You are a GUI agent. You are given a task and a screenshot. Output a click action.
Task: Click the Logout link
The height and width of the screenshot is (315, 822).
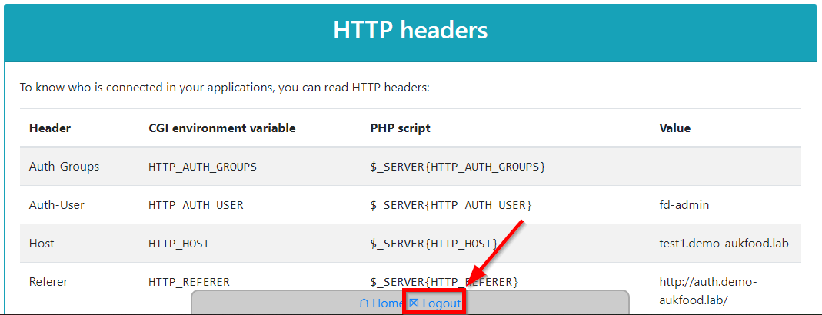[435, 303]
